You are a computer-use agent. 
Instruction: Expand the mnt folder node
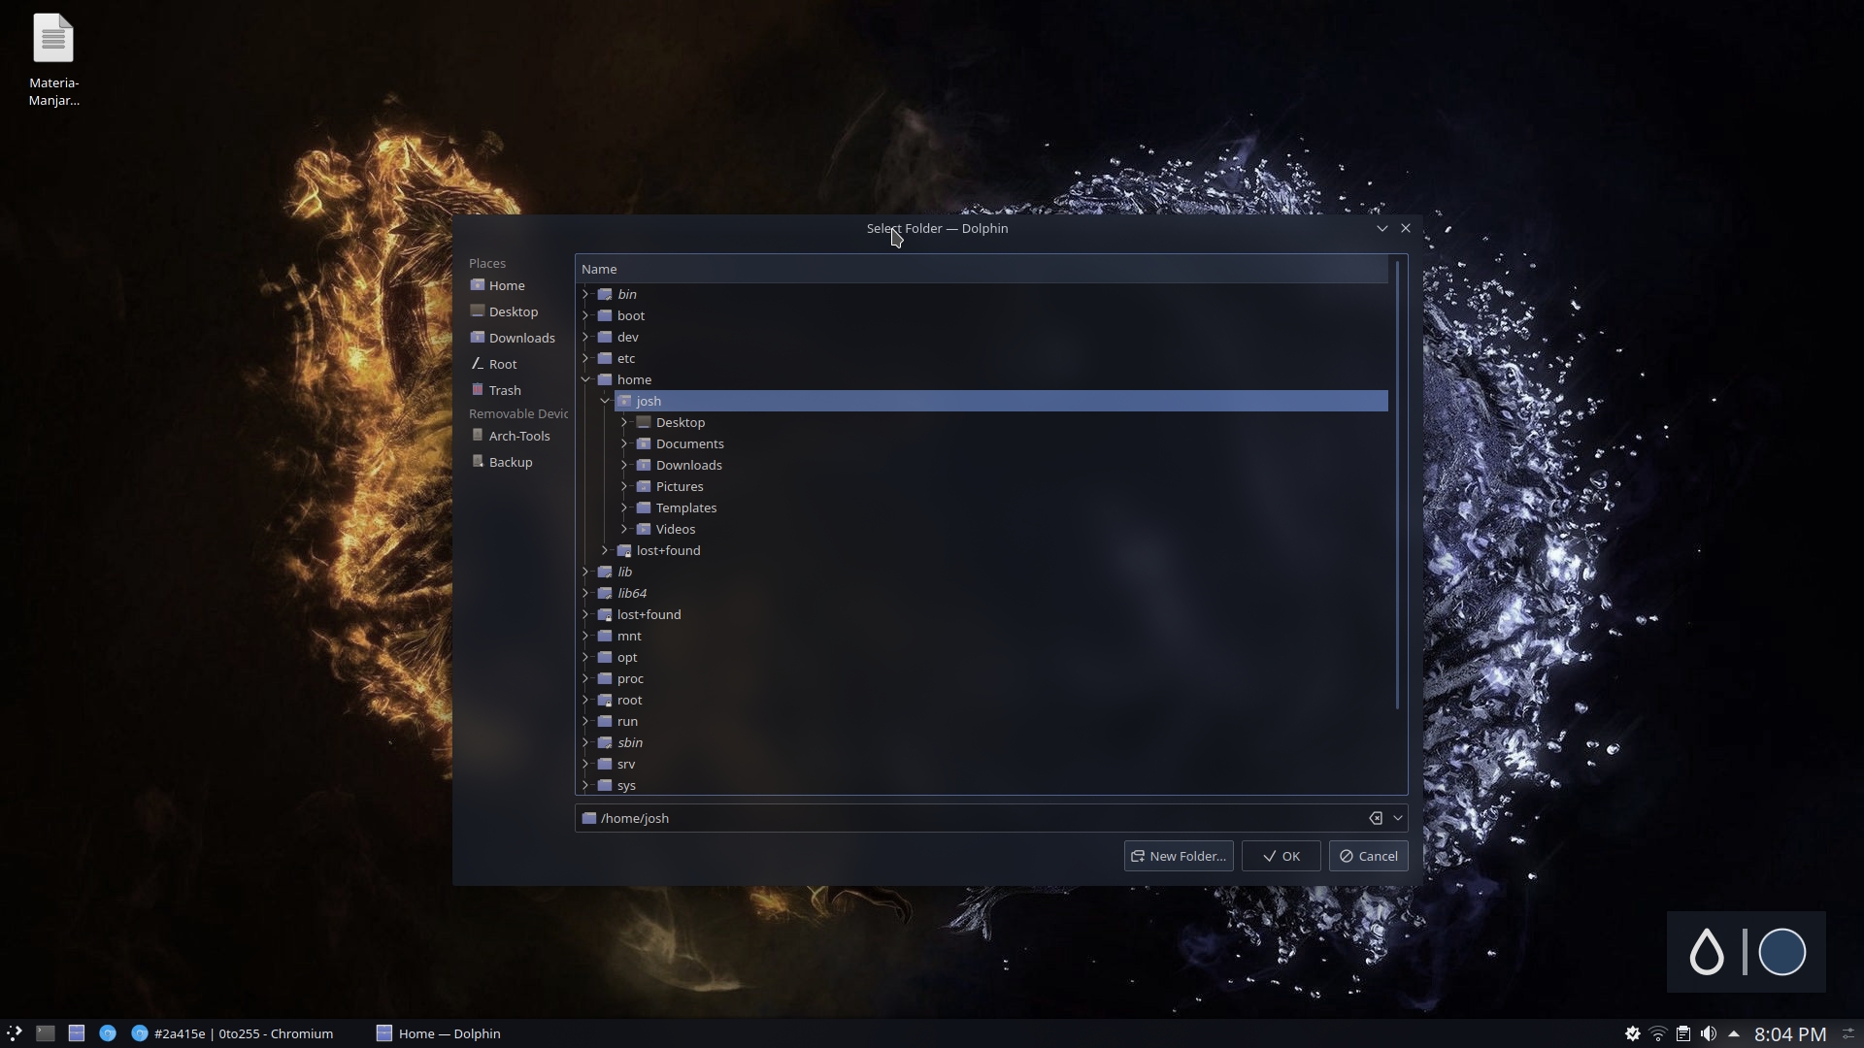coord(585,636)
